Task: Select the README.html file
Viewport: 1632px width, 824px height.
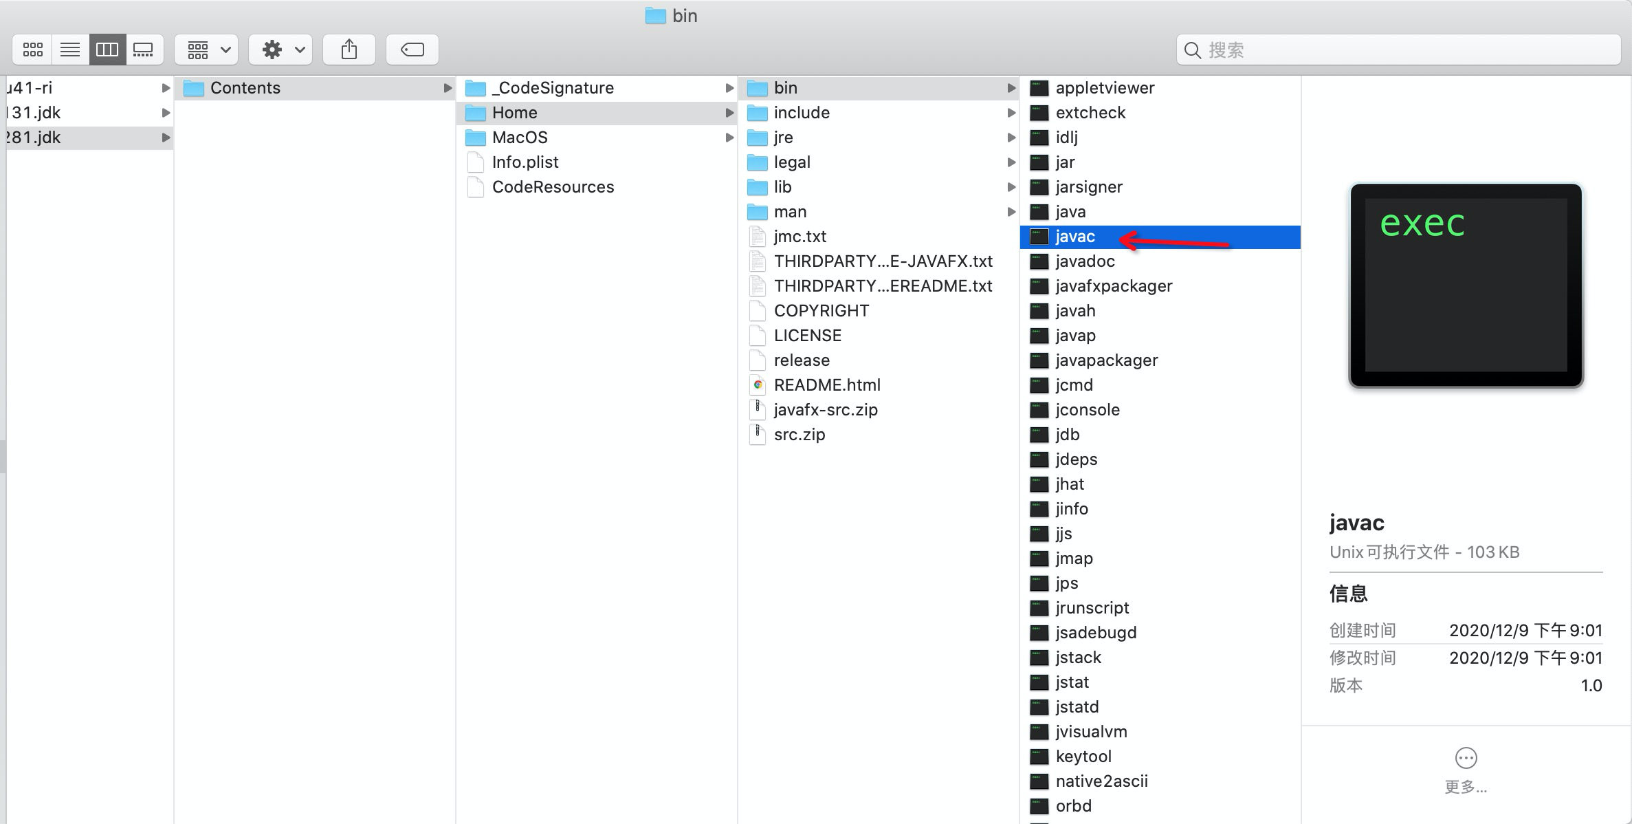Action: pos(826,385)
